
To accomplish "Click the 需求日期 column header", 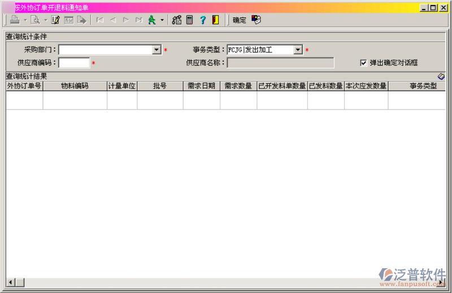I will [x=202, y=86].
